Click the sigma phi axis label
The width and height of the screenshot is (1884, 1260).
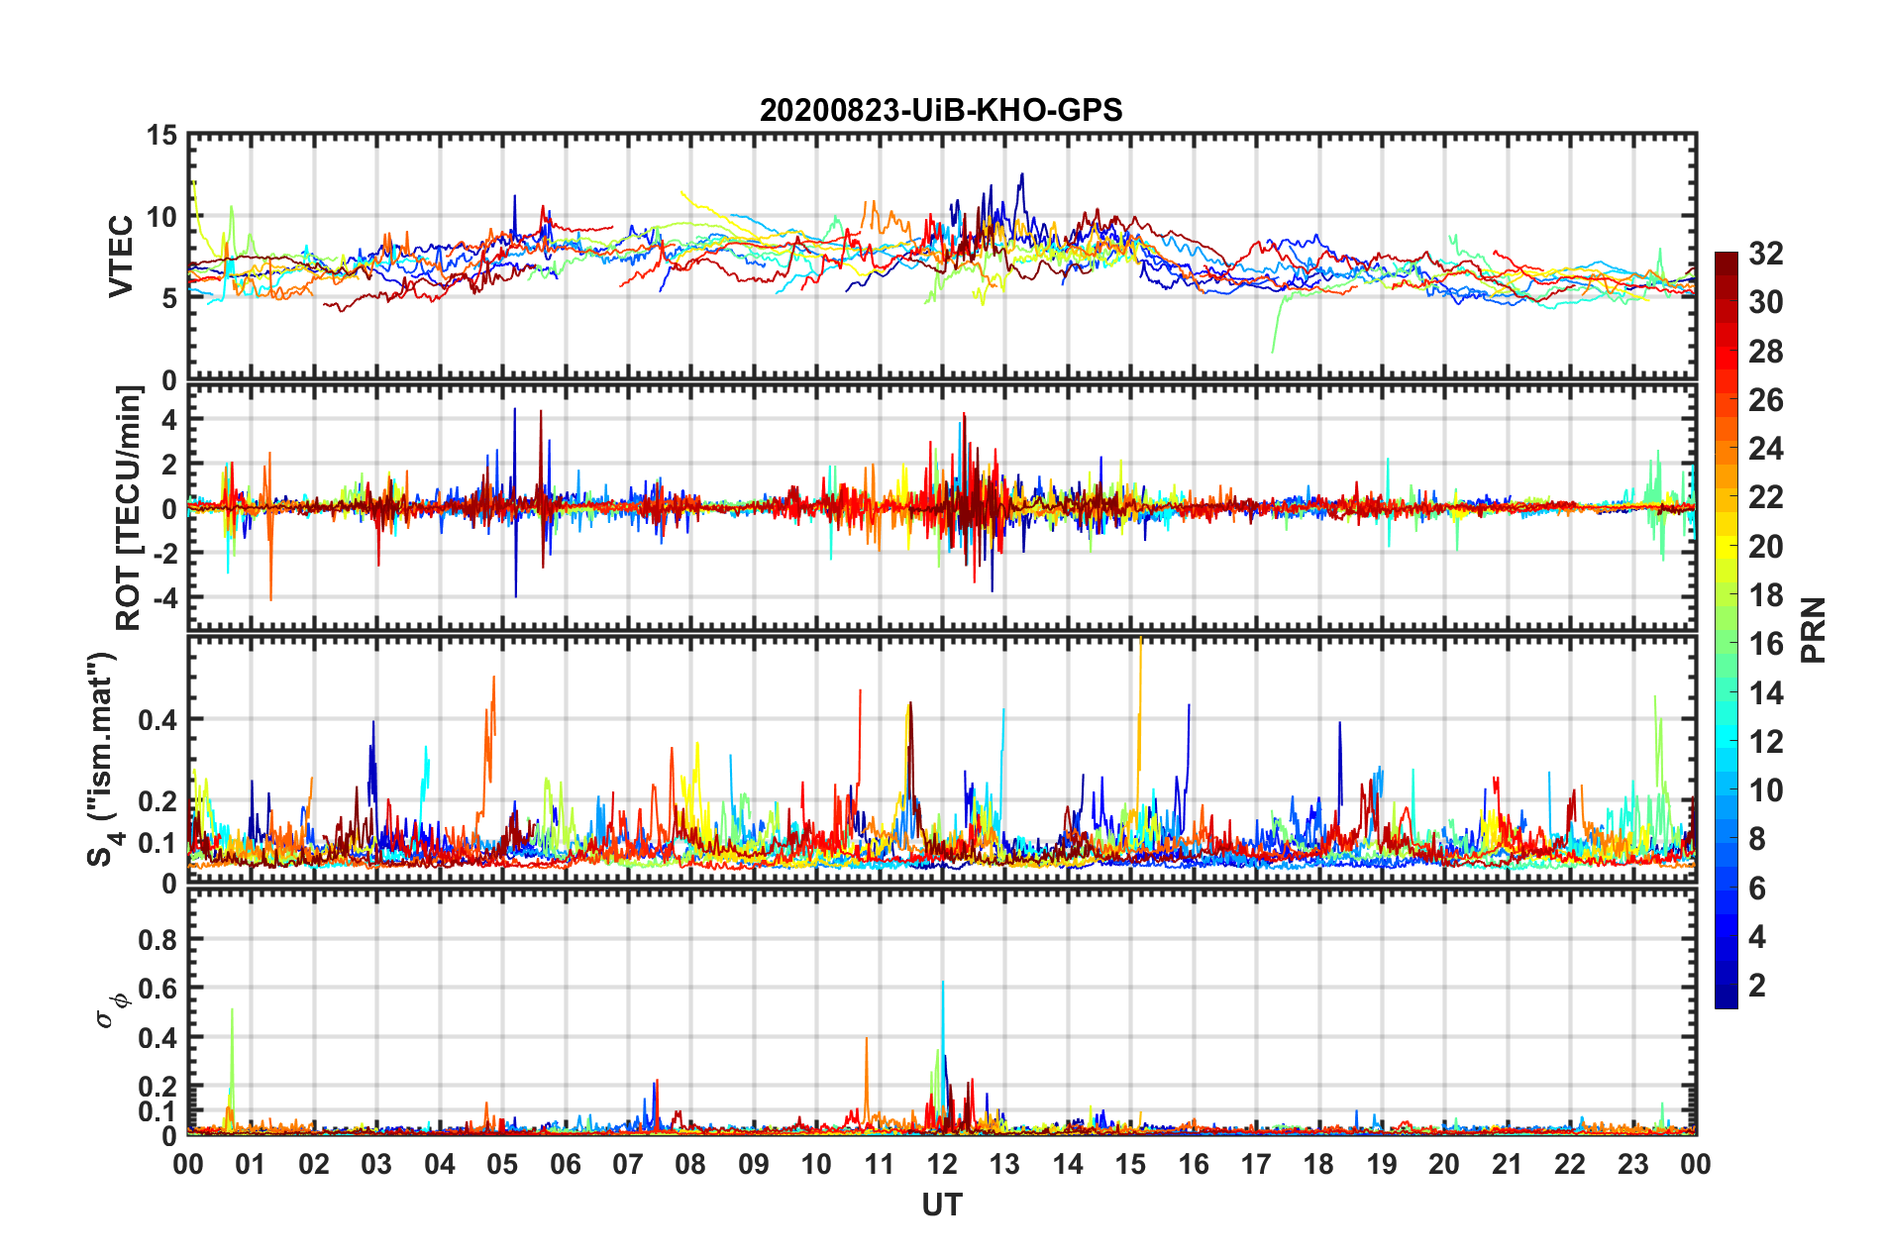click(112, 1009)
